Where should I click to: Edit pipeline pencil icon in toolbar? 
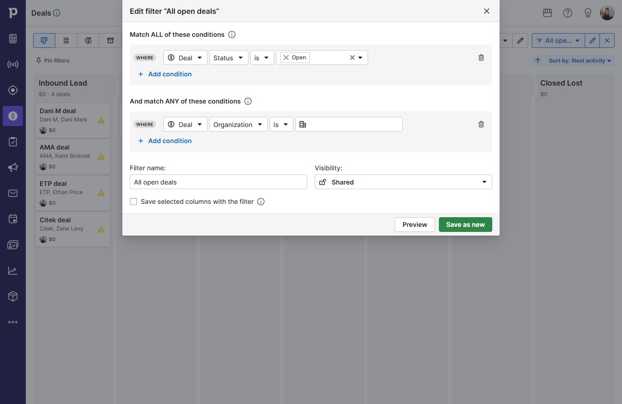coord(520,40)
